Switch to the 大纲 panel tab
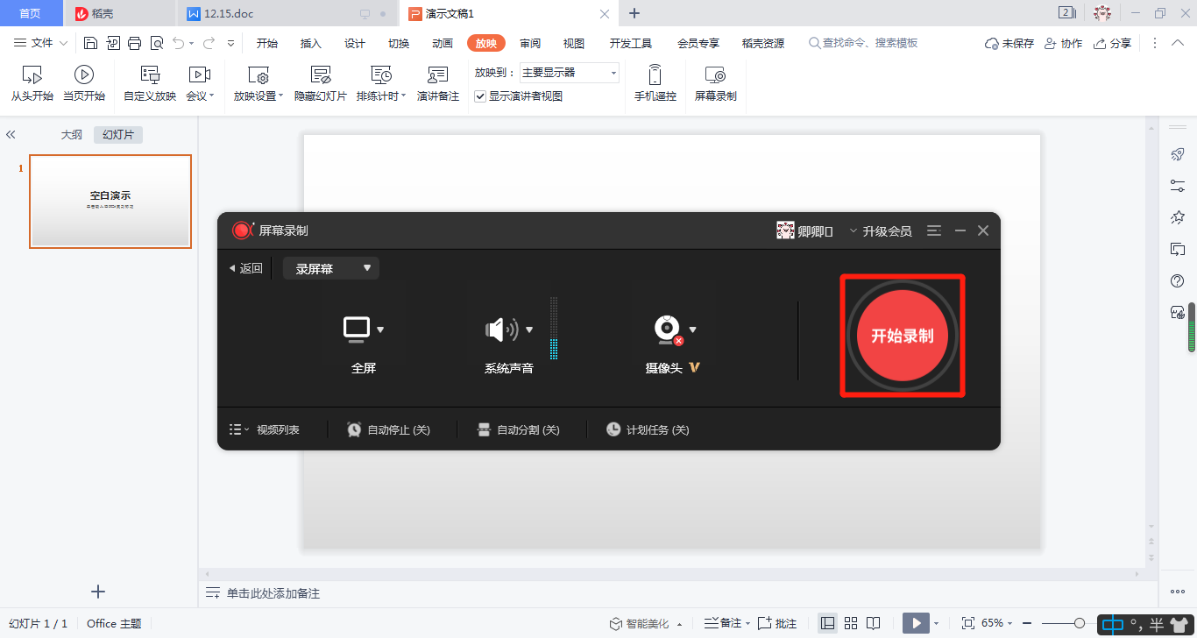This screenshot has width=1197, height=638. click(x=71, y=134)
